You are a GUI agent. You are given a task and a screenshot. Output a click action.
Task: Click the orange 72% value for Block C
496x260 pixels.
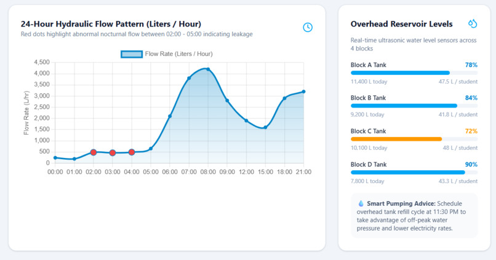pos(471,131)
